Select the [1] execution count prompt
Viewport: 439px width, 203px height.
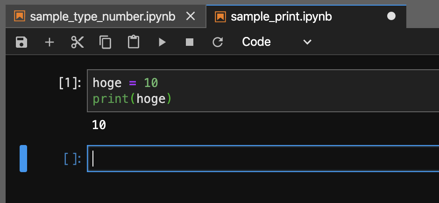pyautogui.click(x=70, y=83)
